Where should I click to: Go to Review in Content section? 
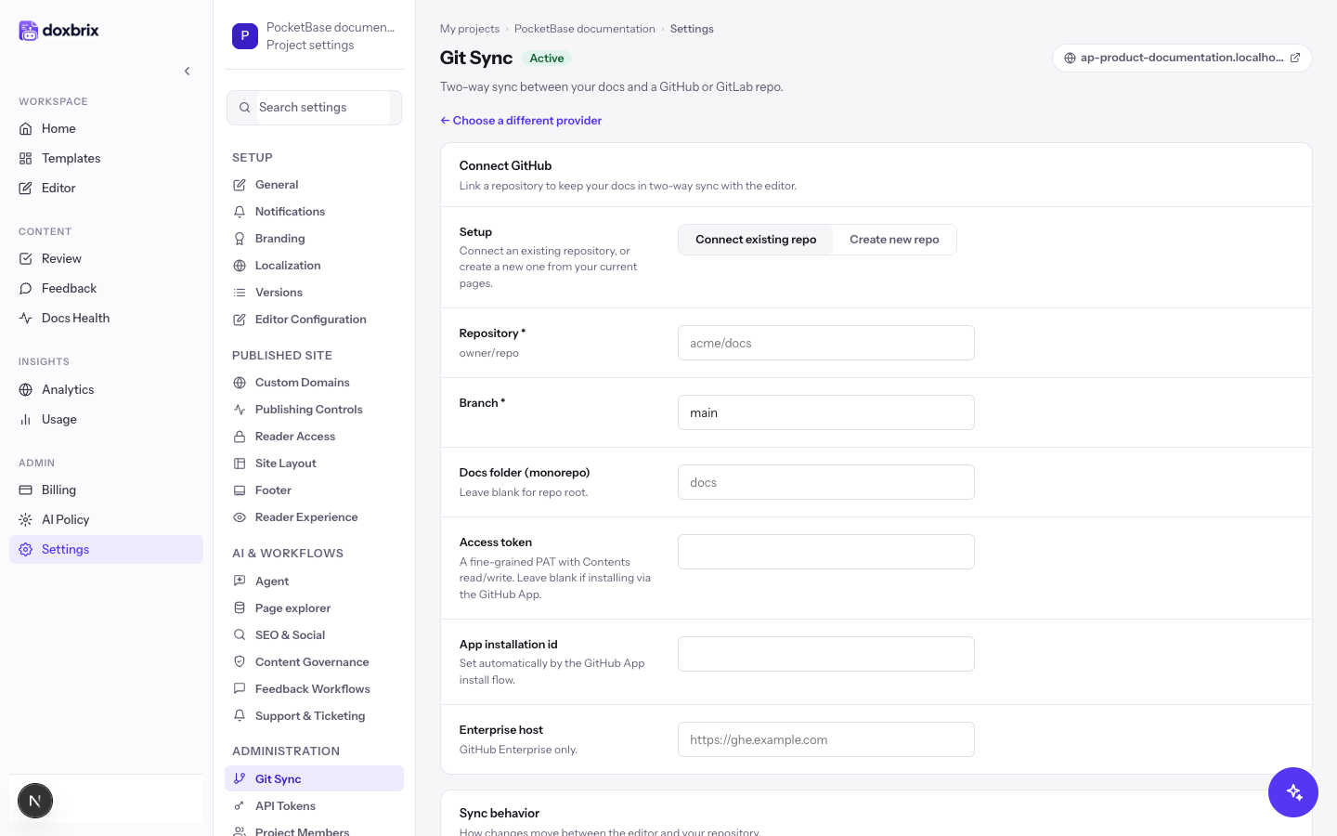pos(106,258)
